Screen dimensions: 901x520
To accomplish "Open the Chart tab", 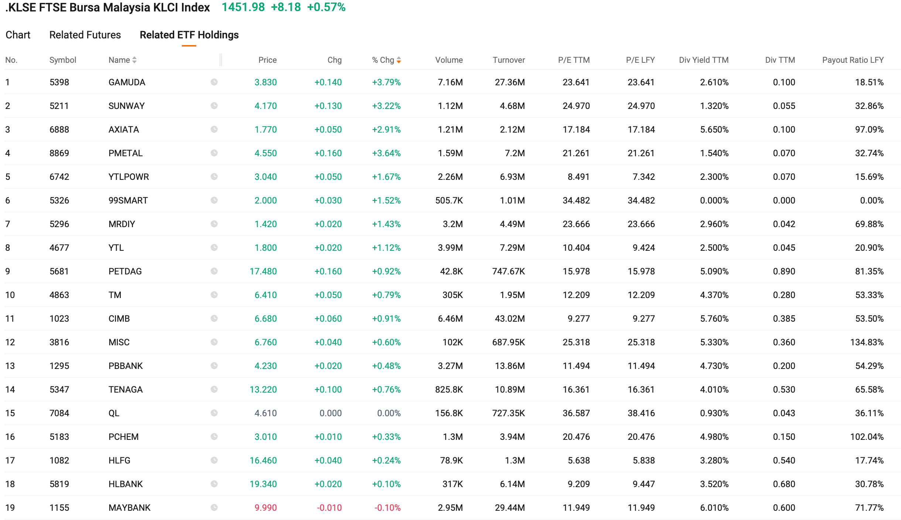I will tap(18, 35).
